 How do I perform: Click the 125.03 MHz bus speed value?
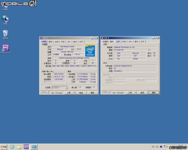pyautogui.click(x=59, y=79)
